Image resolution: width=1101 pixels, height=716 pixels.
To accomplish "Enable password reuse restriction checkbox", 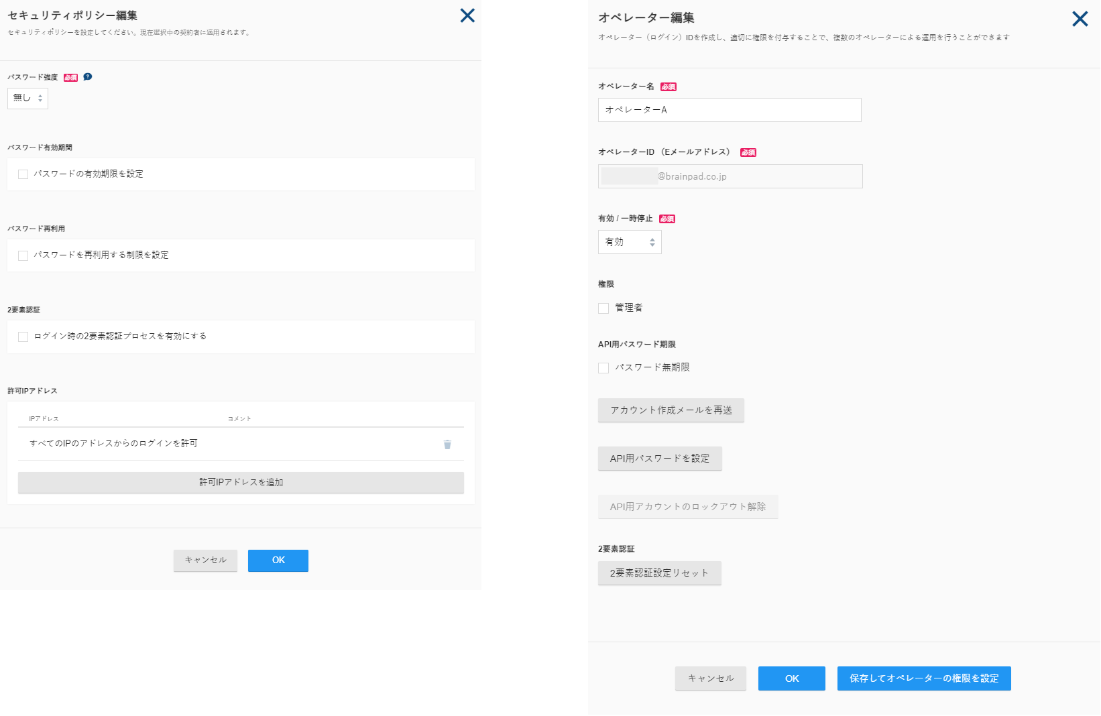I will [23, 255].
